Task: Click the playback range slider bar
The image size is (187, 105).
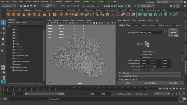Action: point(44,94)
